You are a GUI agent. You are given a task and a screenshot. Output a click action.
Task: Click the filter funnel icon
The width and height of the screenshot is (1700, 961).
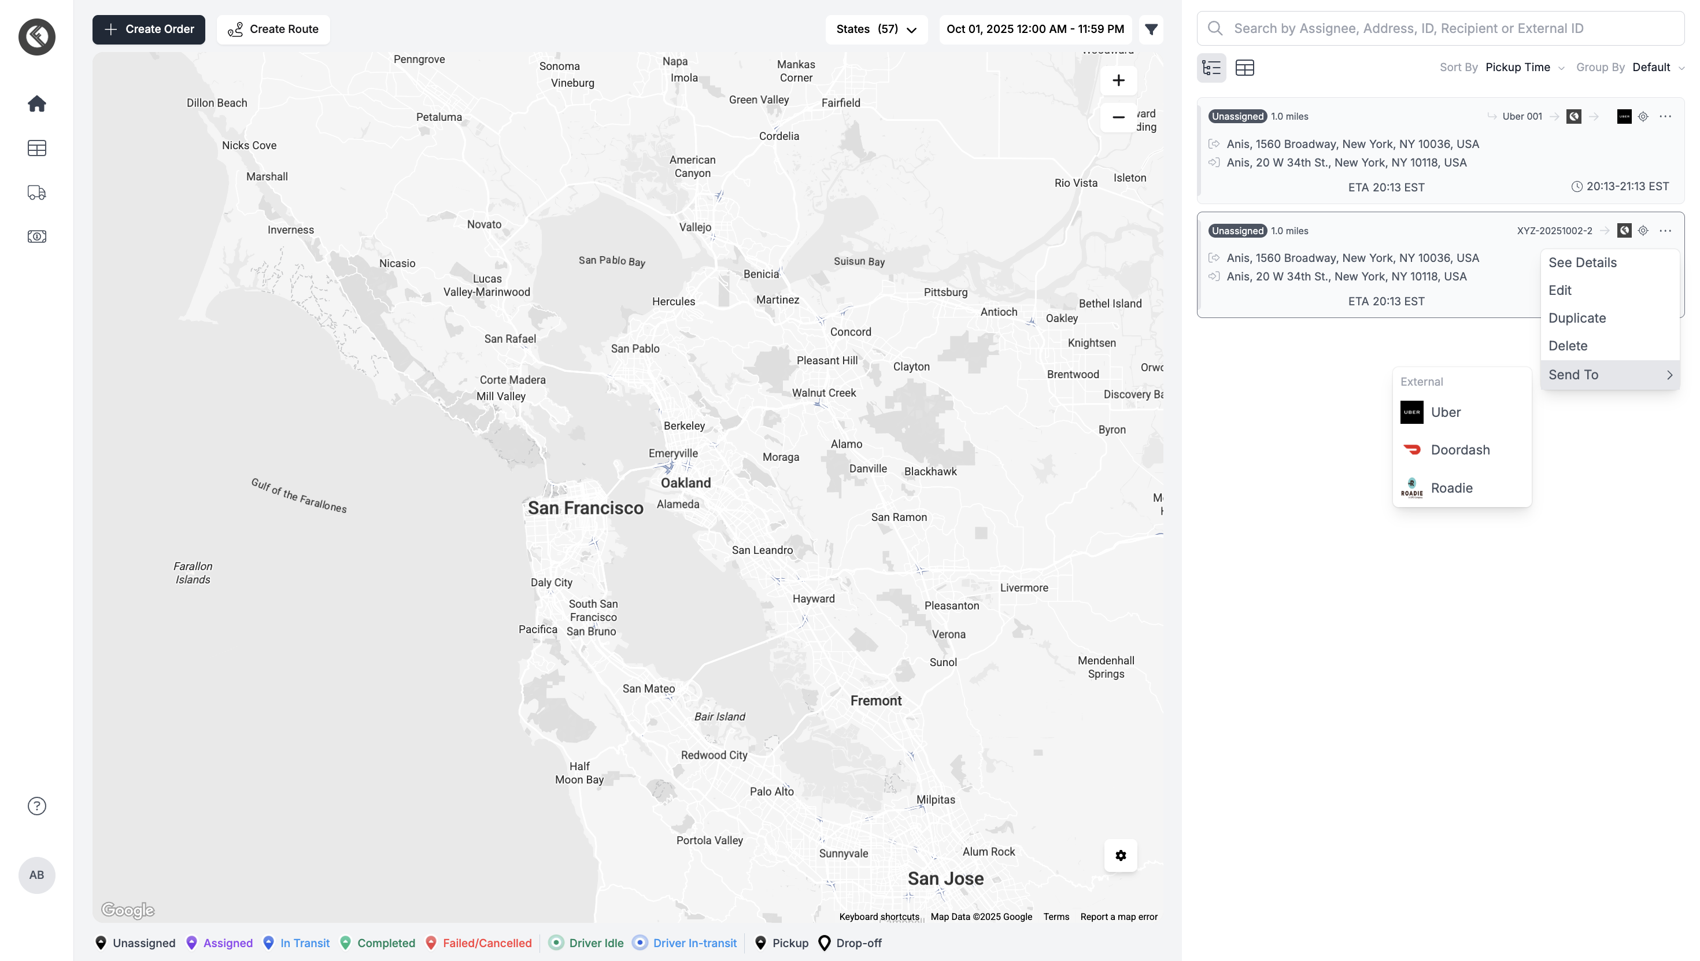click(1151, 29)
